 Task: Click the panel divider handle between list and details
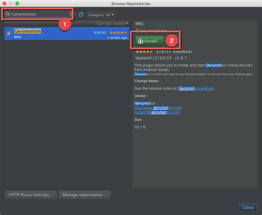[130, 104]
